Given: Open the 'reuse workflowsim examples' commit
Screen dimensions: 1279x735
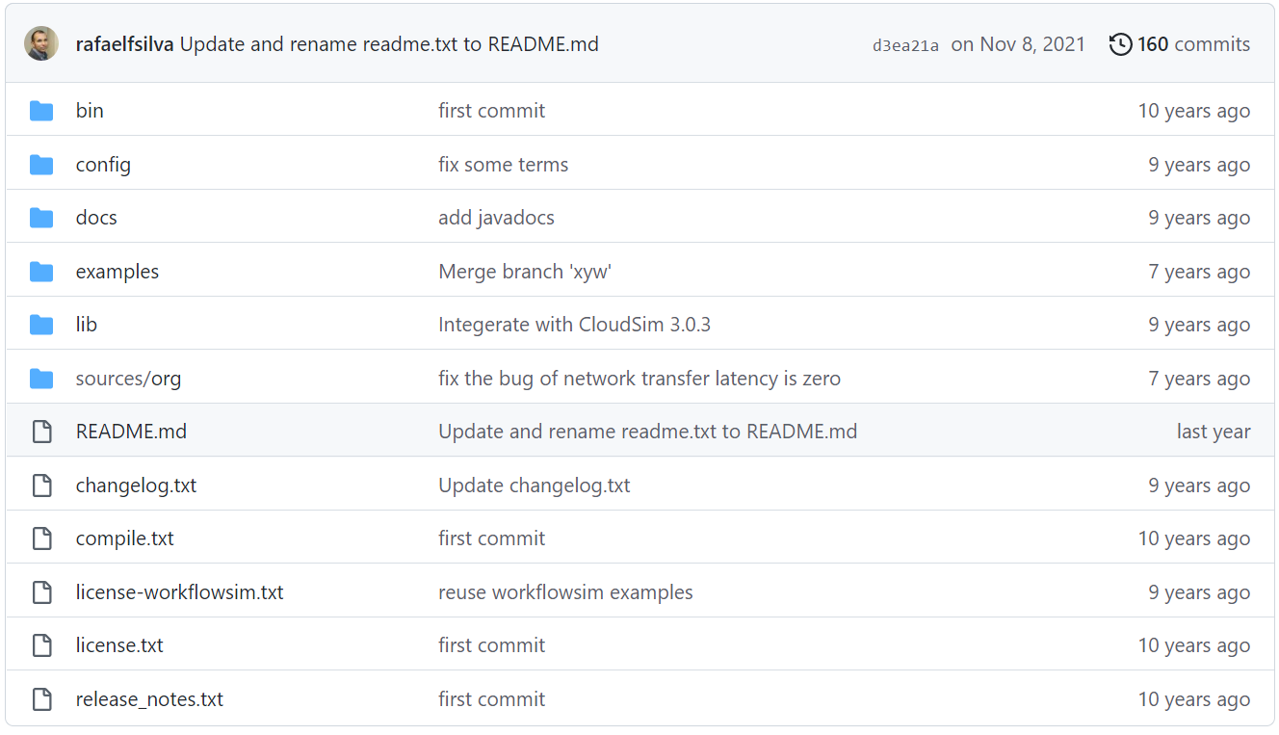Looking at the screenshot, I should click(x=566, y=592).
